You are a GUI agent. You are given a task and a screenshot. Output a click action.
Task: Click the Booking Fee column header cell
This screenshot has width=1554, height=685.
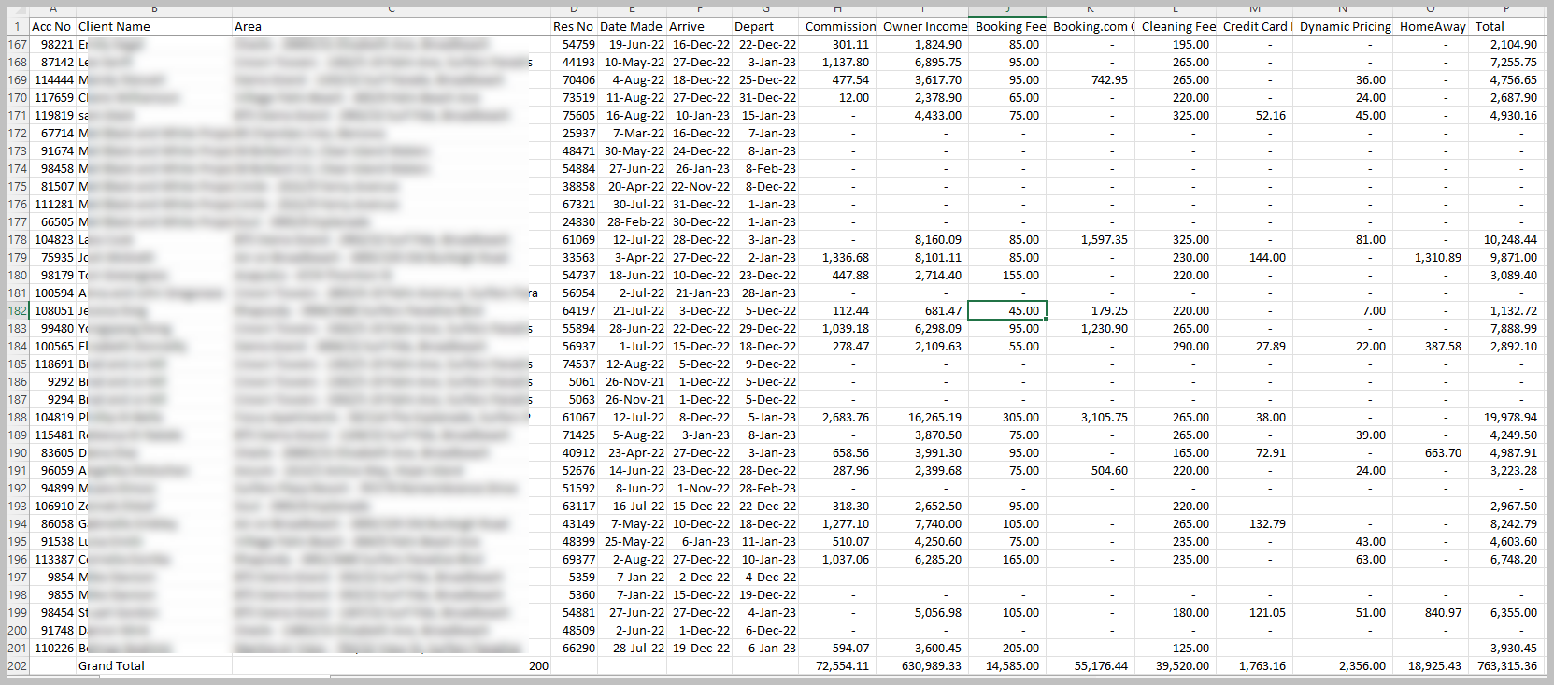tap(1009, 27)
